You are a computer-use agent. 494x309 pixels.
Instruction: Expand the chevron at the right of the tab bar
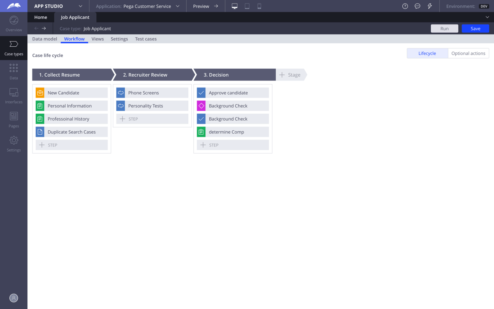(x=488, y=17)
